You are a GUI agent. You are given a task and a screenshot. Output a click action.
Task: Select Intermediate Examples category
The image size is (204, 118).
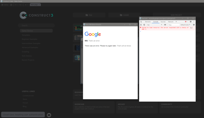[31, 43]
